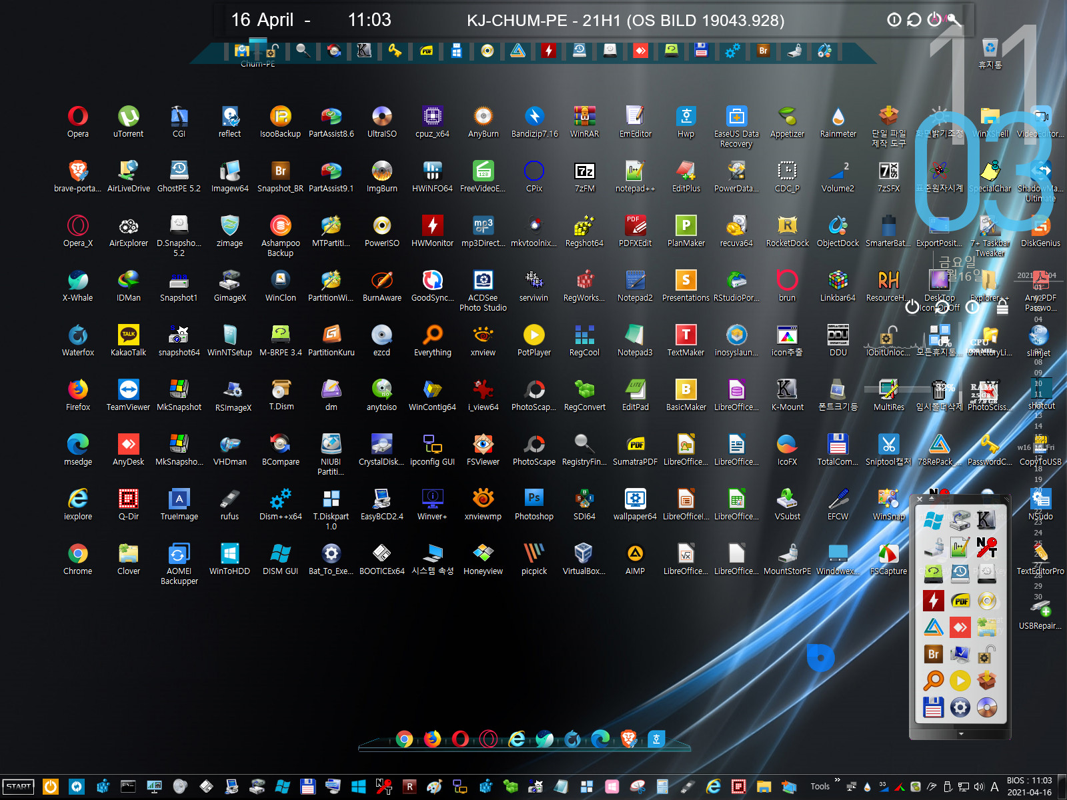Launch 7zFM file manager icon
The image size is (1067, 800).
pos(585,176)
